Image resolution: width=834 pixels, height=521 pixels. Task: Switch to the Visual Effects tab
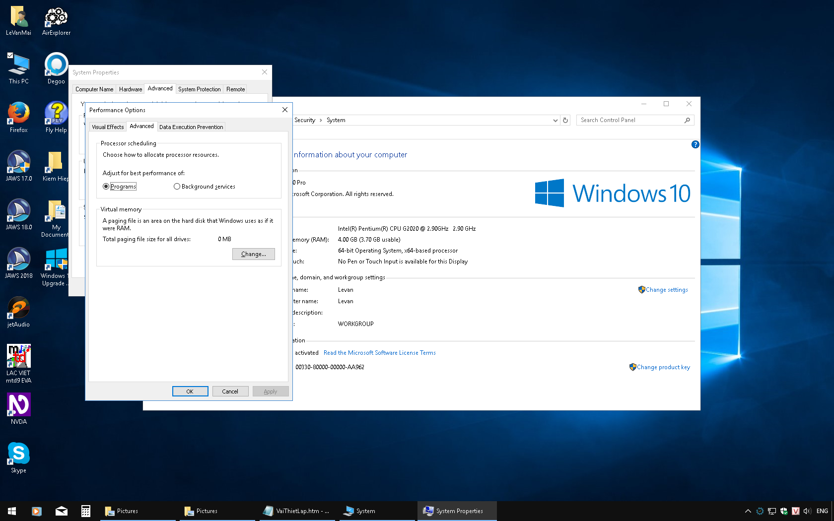point(107,127)
